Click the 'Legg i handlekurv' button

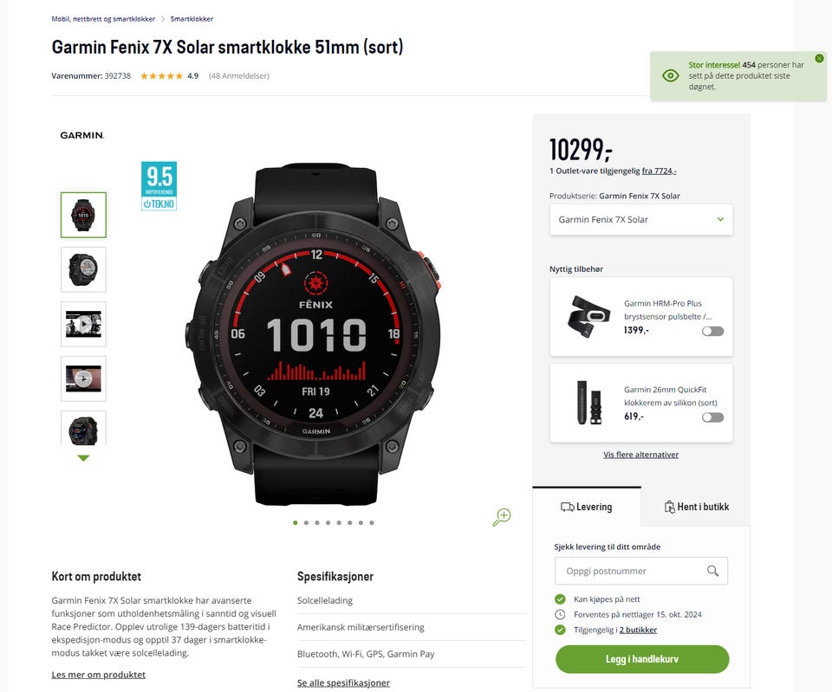click(x=642, y=659)
